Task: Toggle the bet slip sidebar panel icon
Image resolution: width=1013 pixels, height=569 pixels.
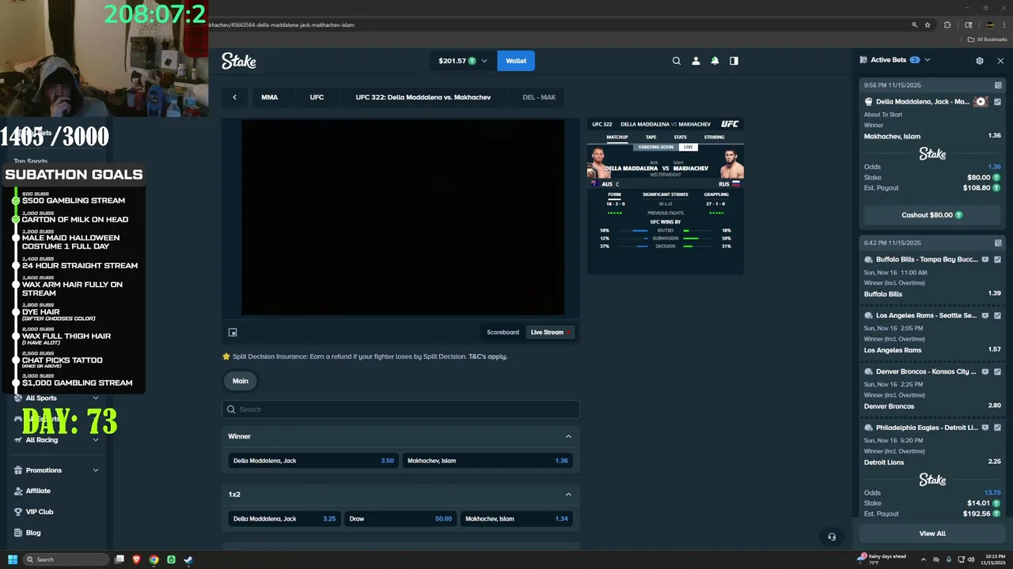Action: [734, 61]
